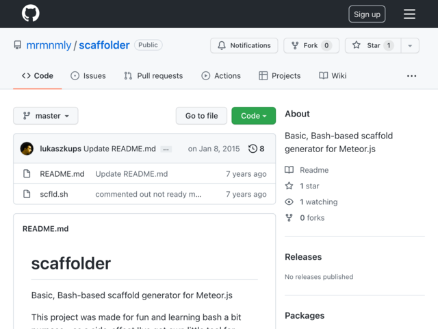The width and height of the screenshot is (438, 329).
Task: Click the Go to file button
Action: pyautogui.click(x=201, y=116)
